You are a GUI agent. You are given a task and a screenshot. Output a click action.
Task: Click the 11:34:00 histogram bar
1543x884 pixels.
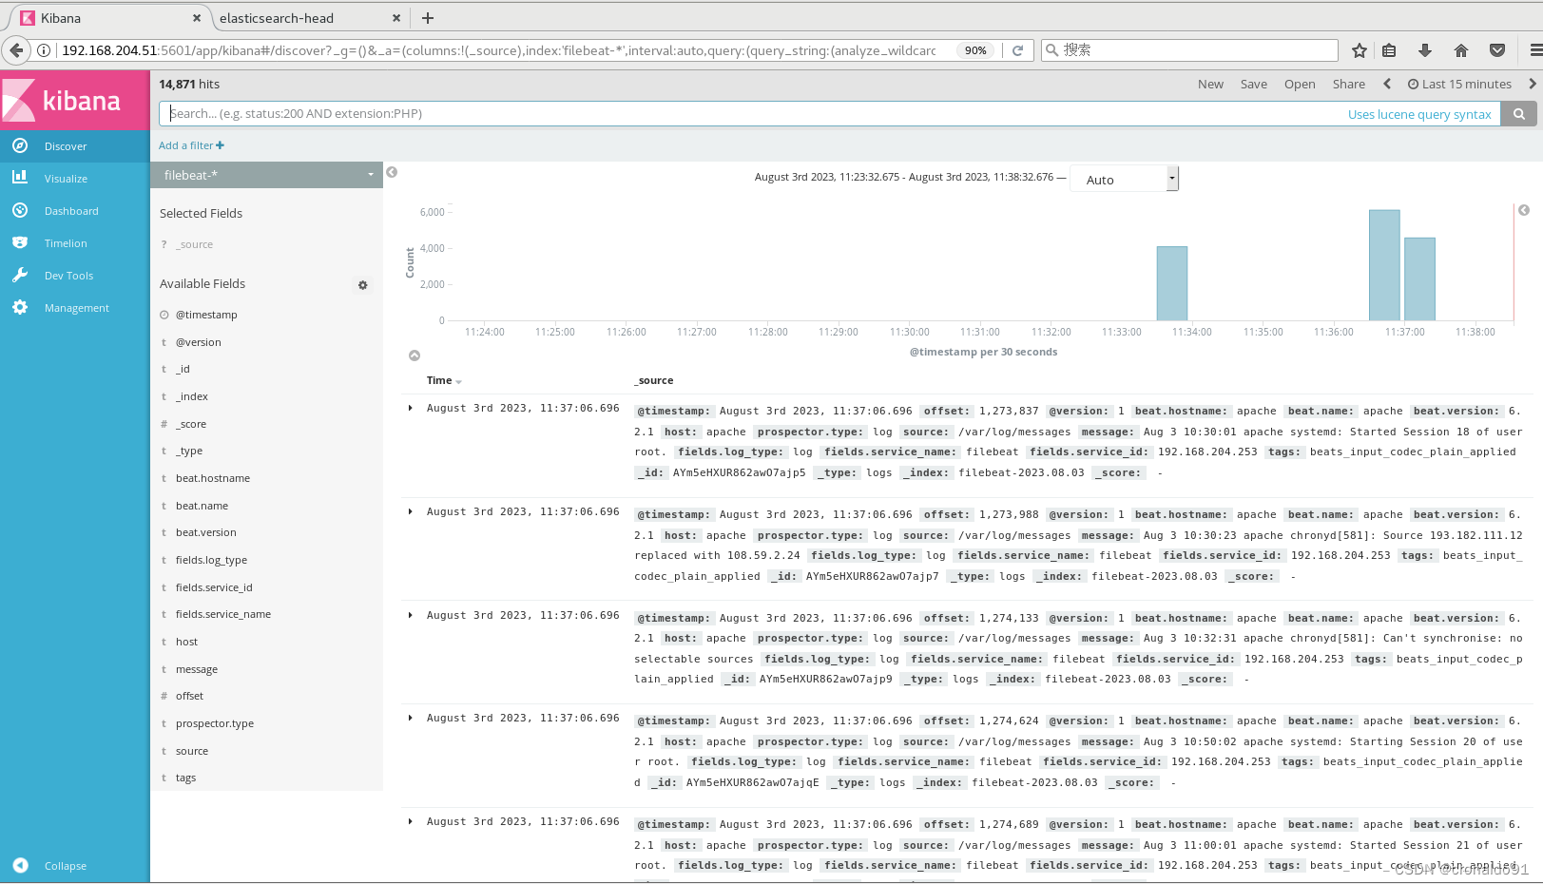tap(1172, 283)
